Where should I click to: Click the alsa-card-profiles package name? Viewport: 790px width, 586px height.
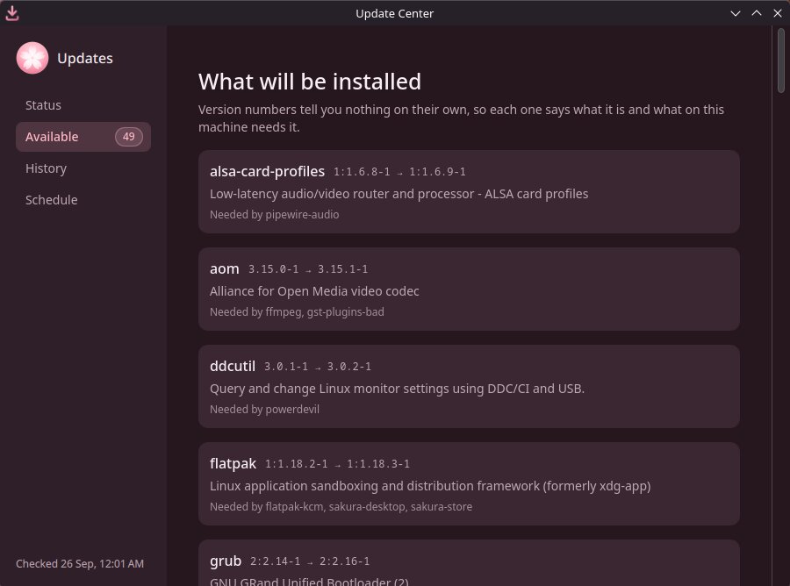(x=267, y=172)
